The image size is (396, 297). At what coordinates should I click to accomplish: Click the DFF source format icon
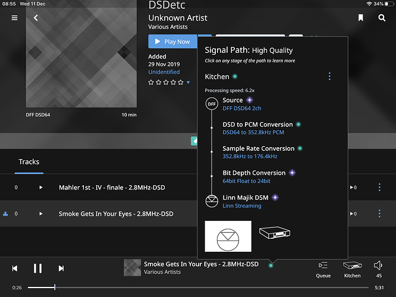[212, 104]
